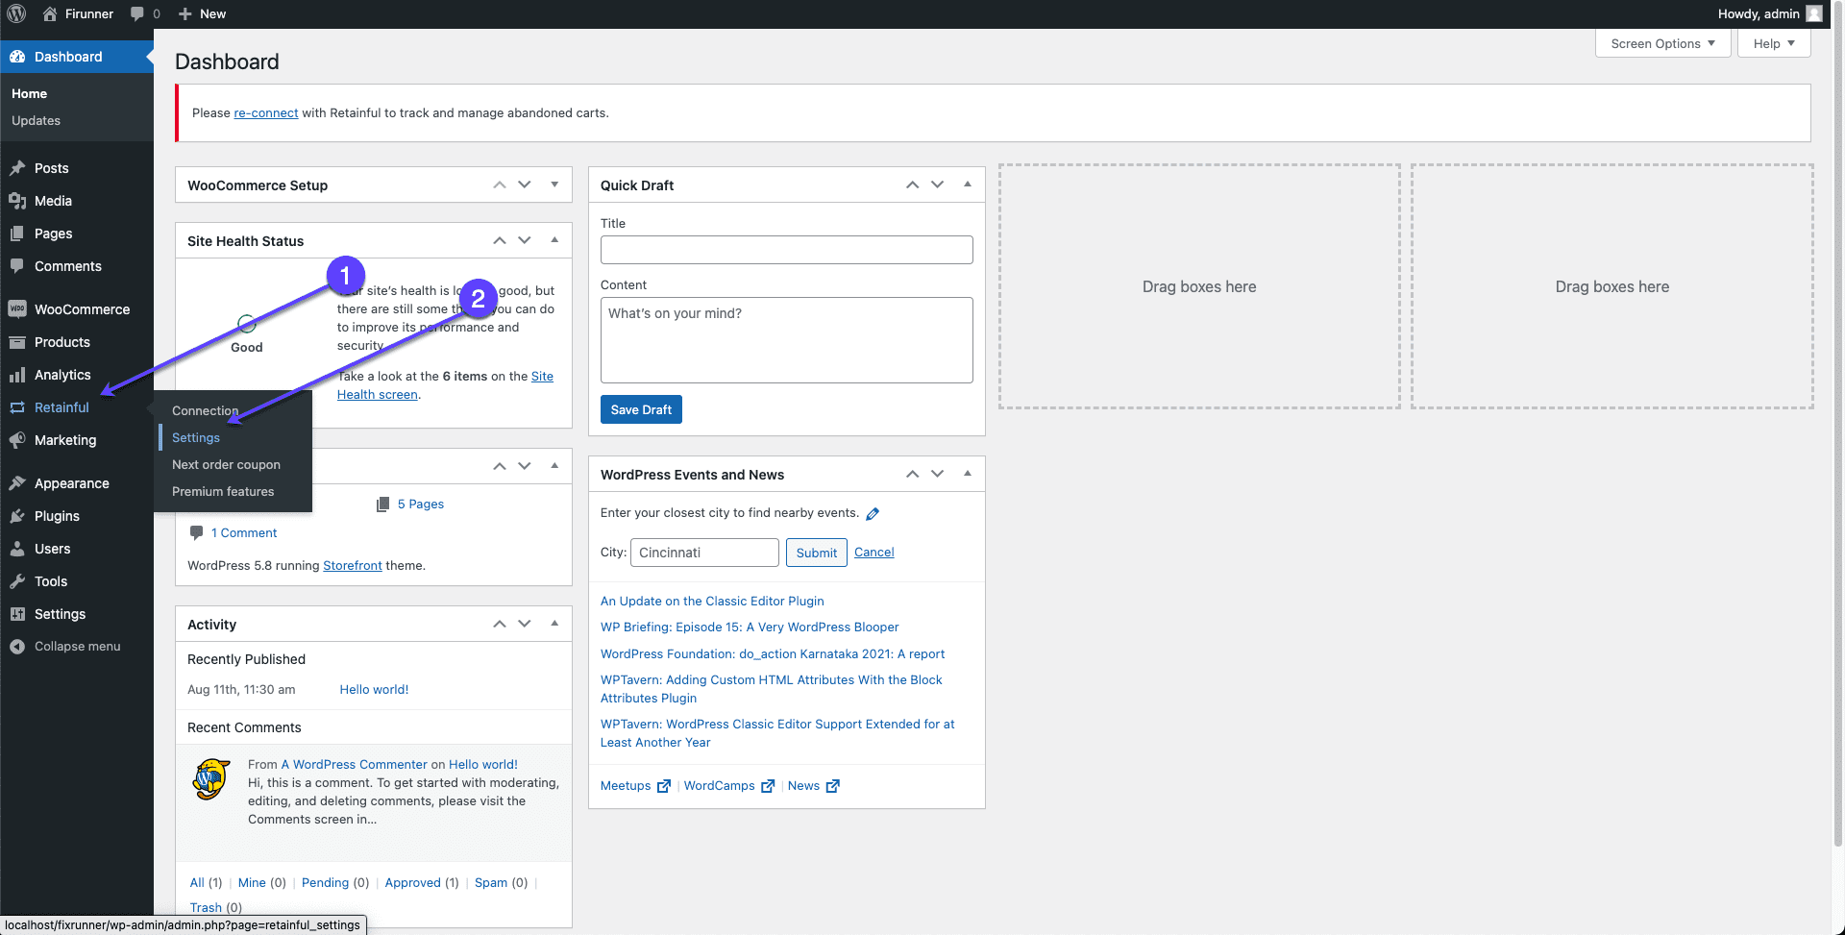Viewport: 1845px width, 935px height.
Task: Cancel city editing link
Action: [x=873, y=553]
